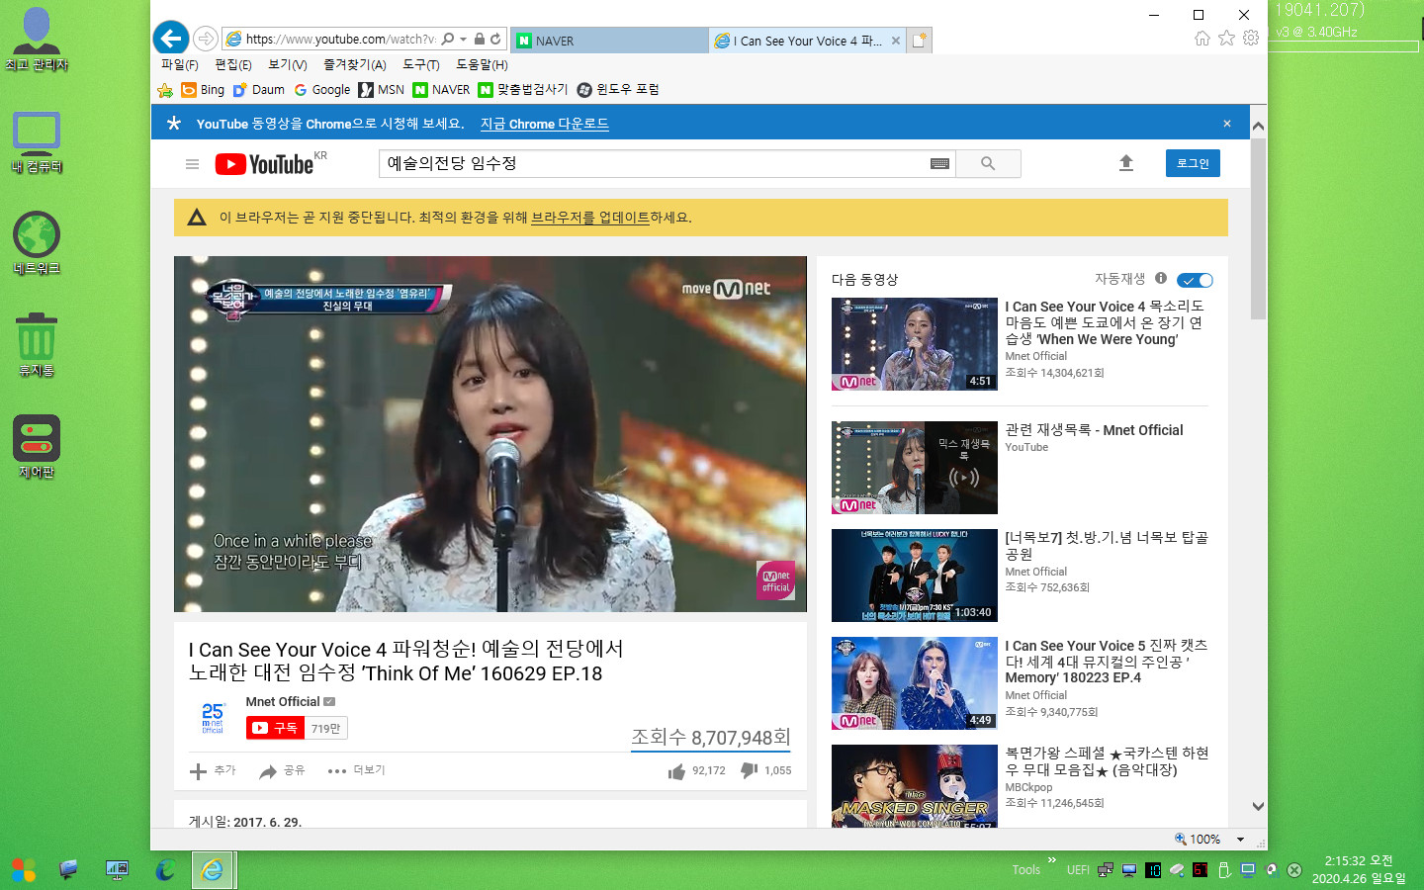Open the MSN bookmark
The image size is (1424, 890).
[382, 90]
